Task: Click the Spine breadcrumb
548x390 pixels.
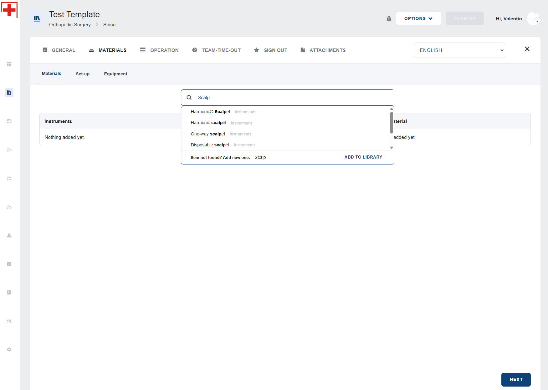Action: [109, 25]
